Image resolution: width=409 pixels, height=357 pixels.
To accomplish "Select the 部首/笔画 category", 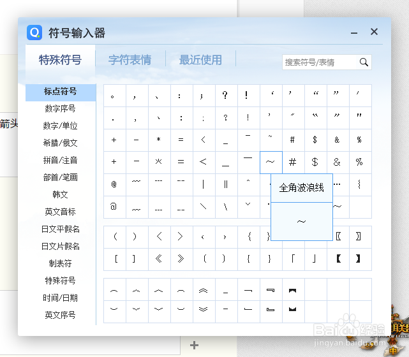I will (61, 177).
